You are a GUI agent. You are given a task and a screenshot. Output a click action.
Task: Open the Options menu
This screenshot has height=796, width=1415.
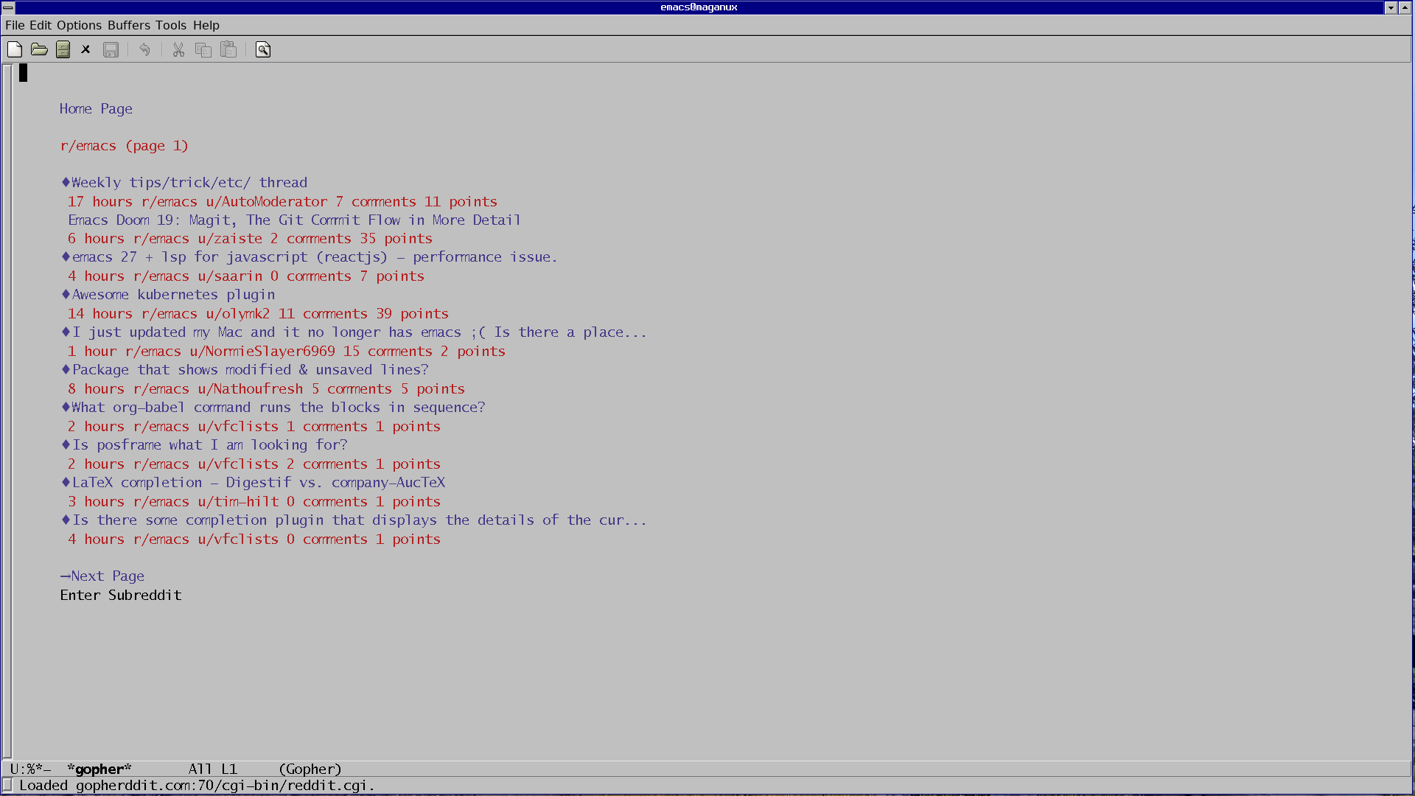(x=79, y=25)
